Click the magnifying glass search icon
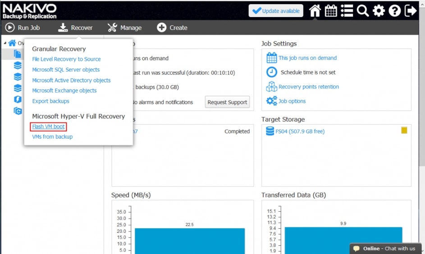This screenshot has width=425, height=254. tap(363, 11)
